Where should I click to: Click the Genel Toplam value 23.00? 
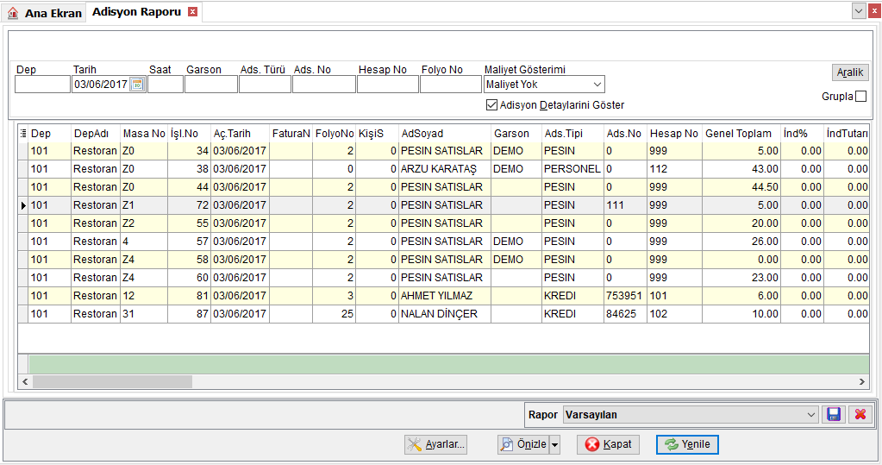point(741,278)
